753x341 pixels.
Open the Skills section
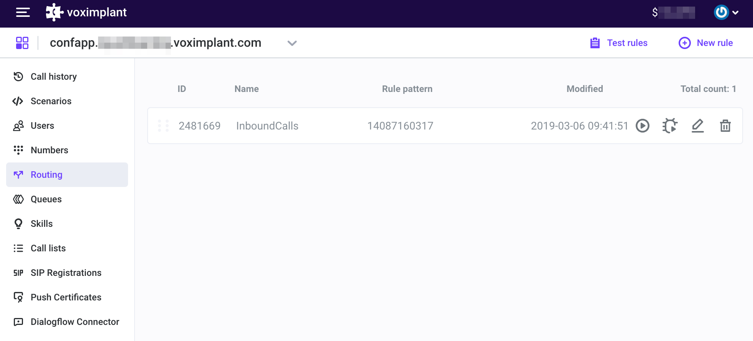tap(67, 224)
